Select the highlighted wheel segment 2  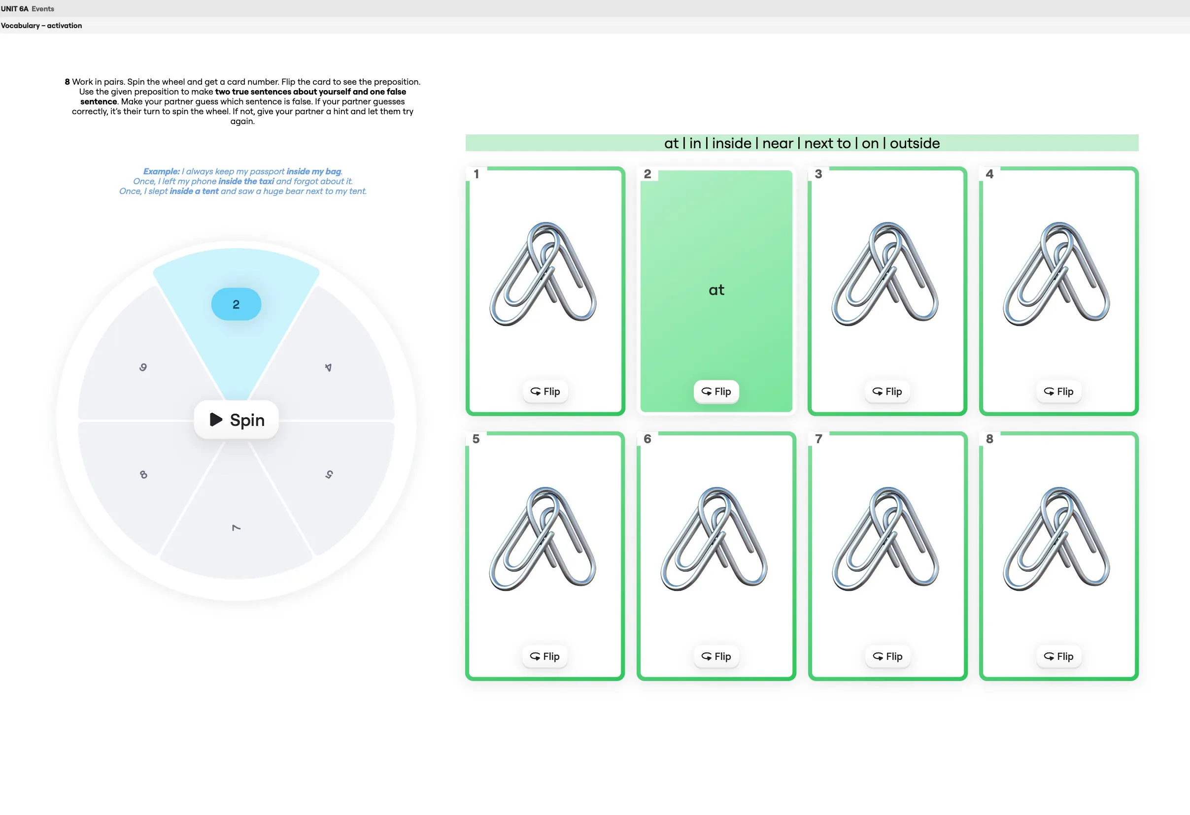(x=236, y=304)
